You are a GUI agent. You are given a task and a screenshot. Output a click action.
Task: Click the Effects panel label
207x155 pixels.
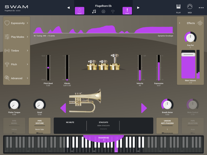point(191,23)
